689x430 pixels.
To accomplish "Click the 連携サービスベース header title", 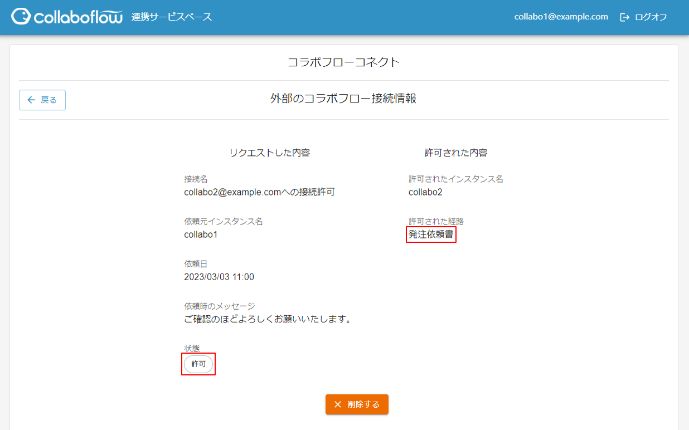I will [172, 17].
